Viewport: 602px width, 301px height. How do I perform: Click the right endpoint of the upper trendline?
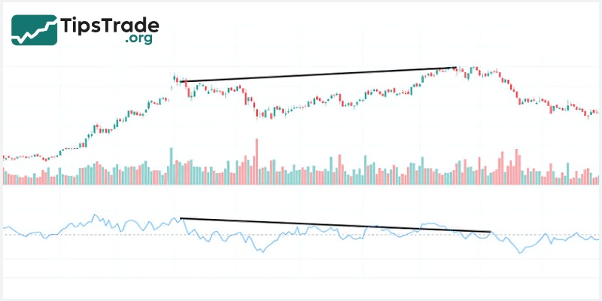coord(457,68)
